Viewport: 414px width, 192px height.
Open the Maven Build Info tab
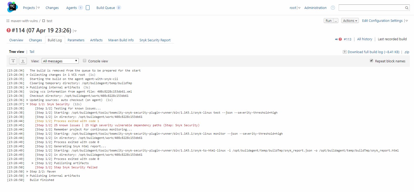[121, 40]
